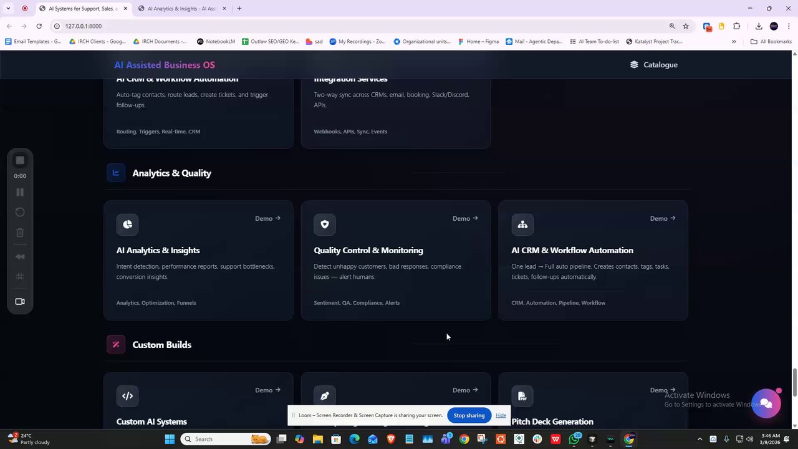The height and width of the screenshot is (449, 798).
Task: Open the AI Team To-do-list bookmark
Action: [594, 42]
